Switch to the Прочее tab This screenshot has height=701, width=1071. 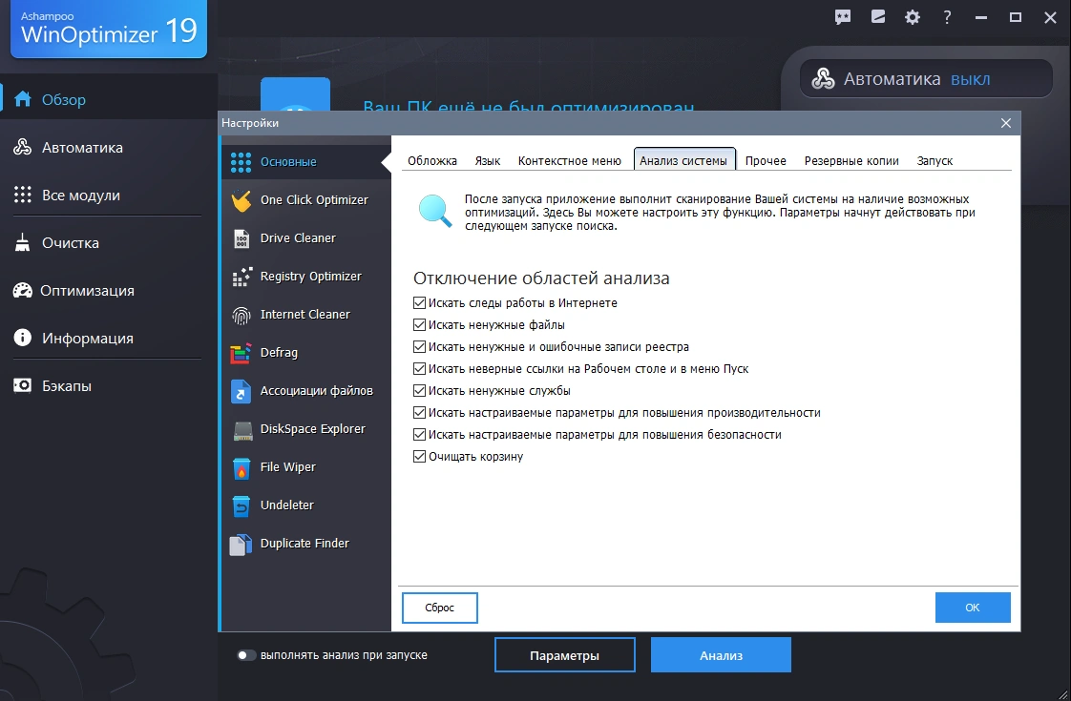point(766,161)
